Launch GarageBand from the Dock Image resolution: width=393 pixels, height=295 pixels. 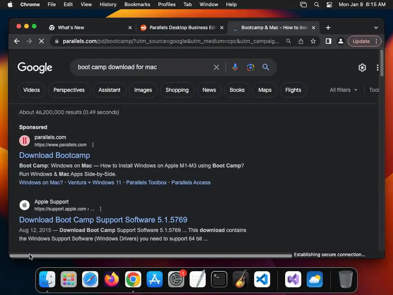click(241, 279)
